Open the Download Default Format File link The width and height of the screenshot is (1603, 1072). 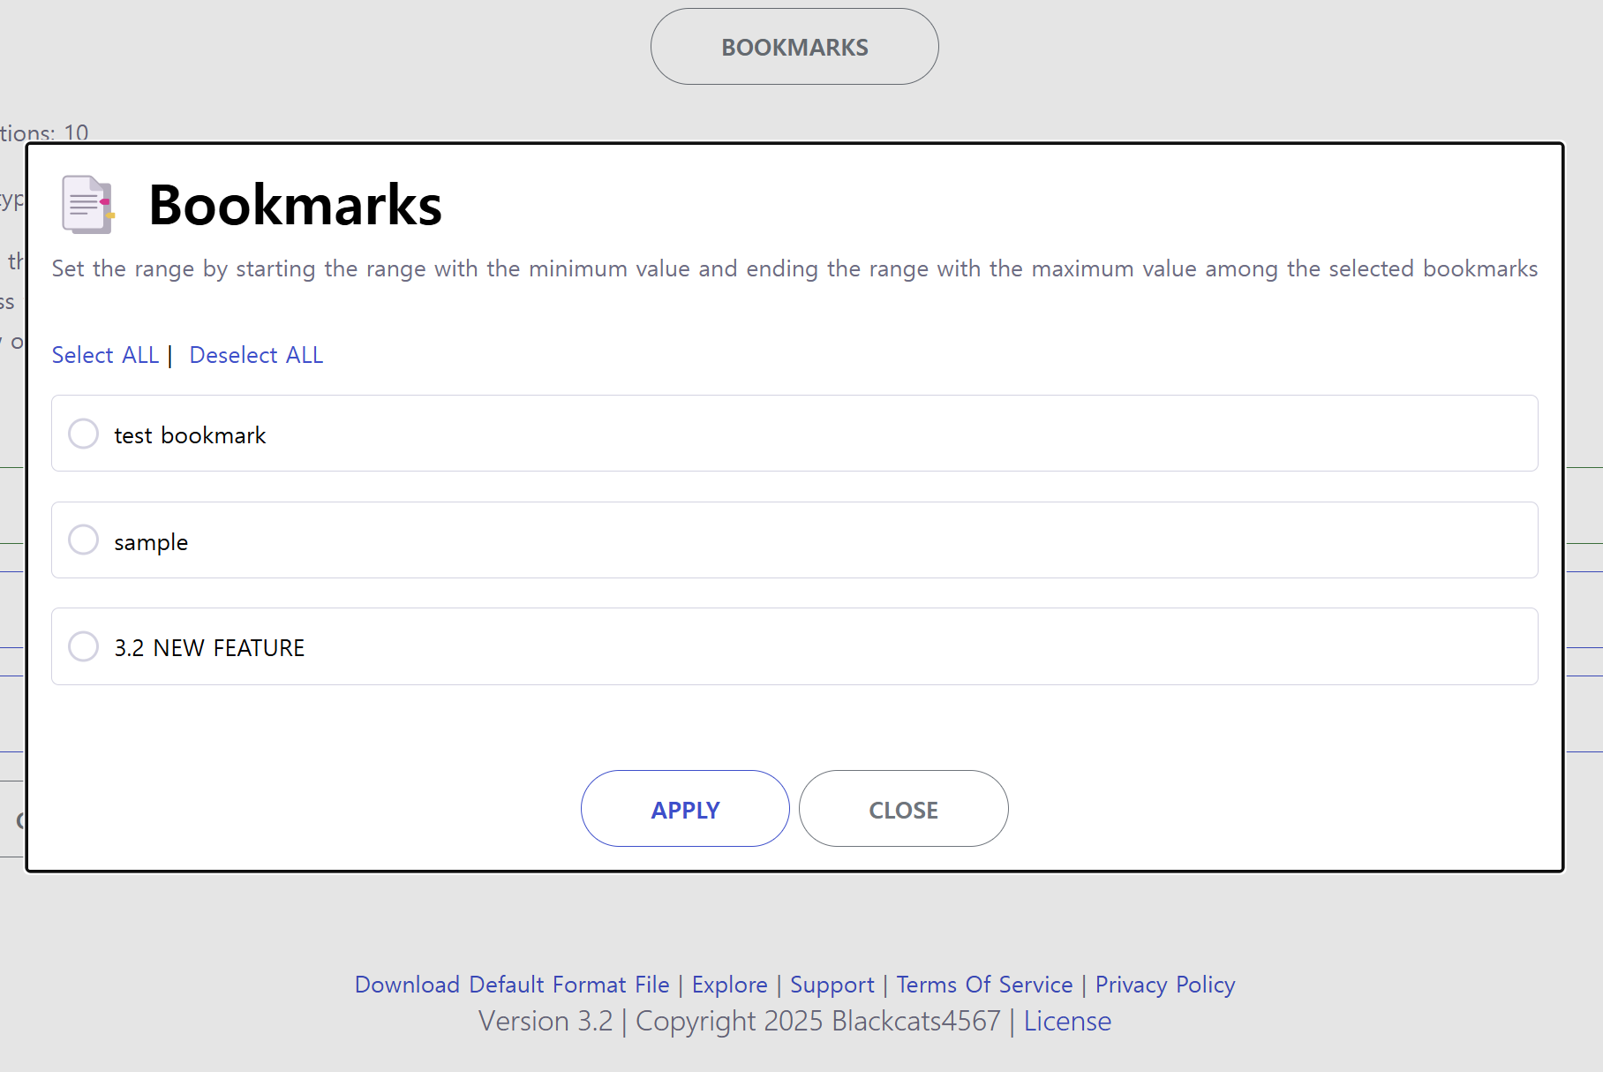[512, 985]
